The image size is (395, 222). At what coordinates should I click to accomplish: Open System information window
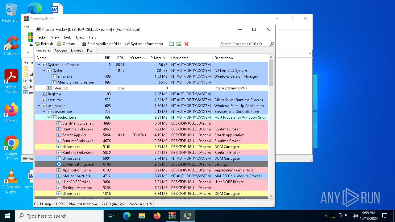(143, 44)
